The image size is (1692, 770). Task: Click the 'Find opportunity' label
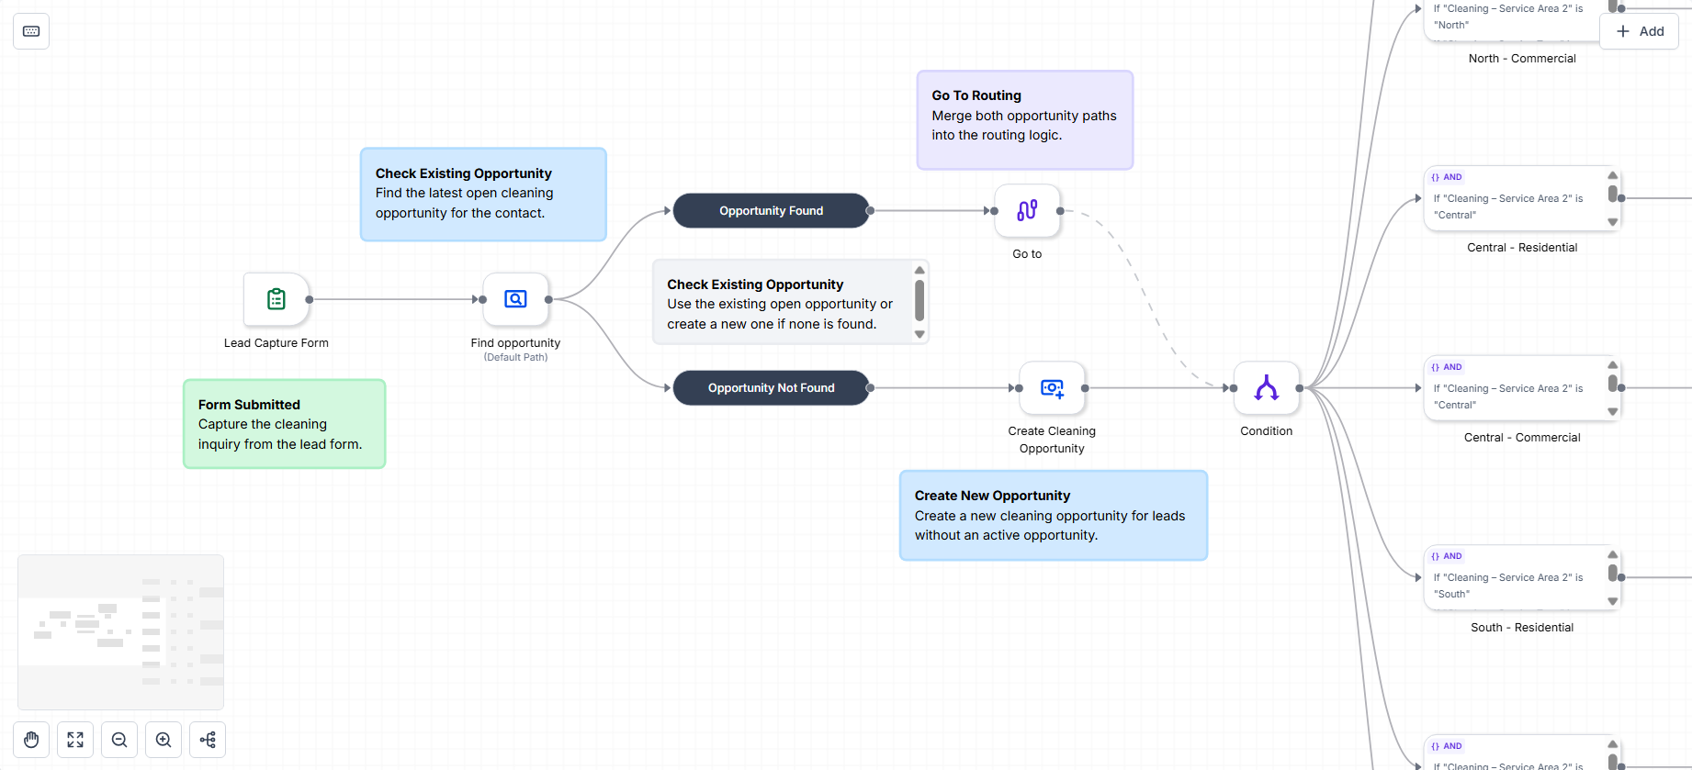[x=515, y=343]
